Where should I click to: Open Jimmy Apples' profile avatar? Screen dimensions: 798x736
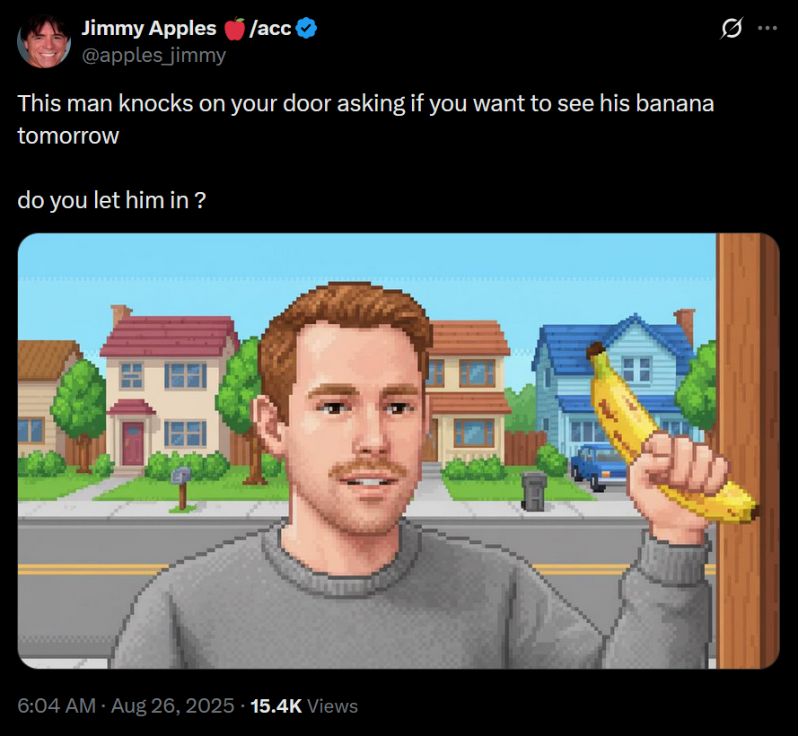(44, 41)
